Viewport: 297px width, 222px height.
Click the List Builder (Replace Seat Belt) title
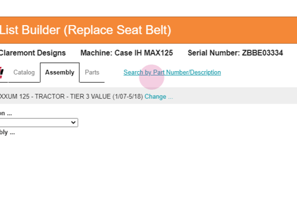[x=85, y=30]
